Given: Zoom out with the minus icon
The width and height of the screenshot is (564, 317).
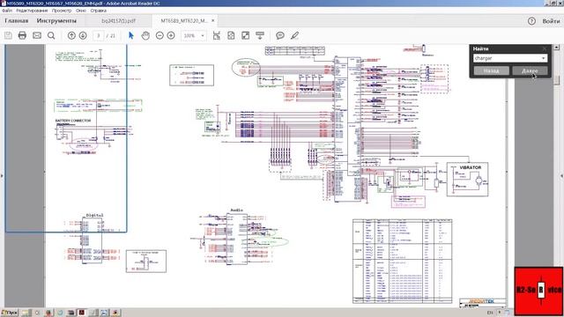Looking at the screenshot, I should click(160, 35).
